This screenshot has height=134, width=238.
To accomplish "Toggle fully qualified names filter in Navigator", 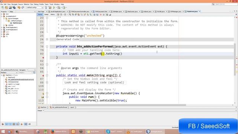I will click(22, 124).
